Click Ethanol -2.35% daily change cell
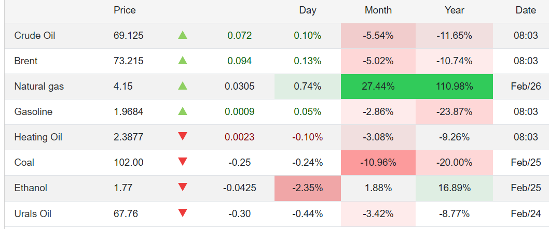This screenshot has width=549, height=229. 308,188
